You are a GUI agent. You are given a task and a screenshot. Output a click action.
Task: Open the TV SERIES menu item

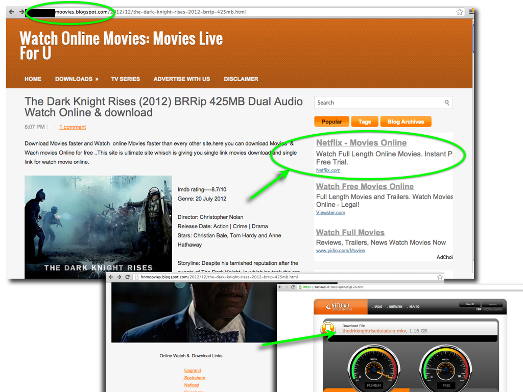[126, 79]
